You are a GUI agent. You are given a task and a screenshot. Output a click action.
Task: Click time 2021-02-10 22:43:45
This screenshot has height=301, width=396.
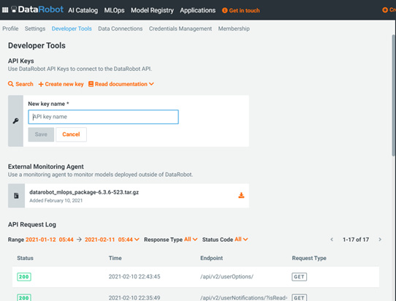click(x=134, y=276)
